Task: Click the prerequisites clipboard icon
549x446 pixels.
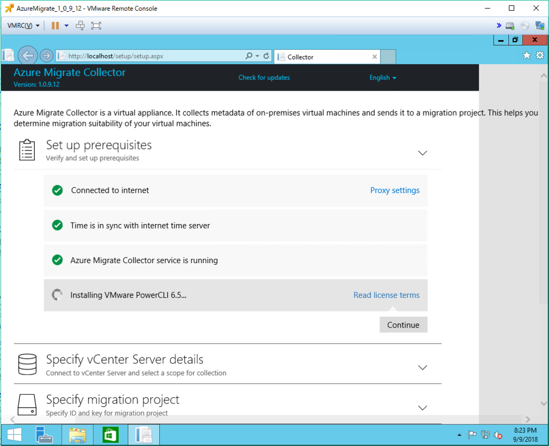Action: (27, 150)
